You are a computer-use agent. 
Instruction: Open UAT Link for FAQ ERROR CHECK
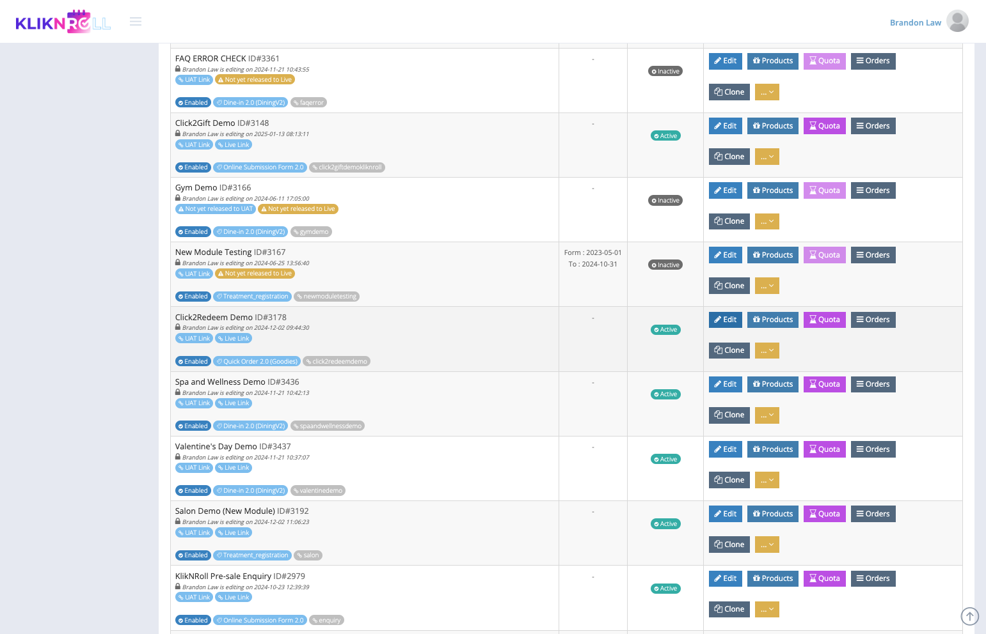coord(194,80)
